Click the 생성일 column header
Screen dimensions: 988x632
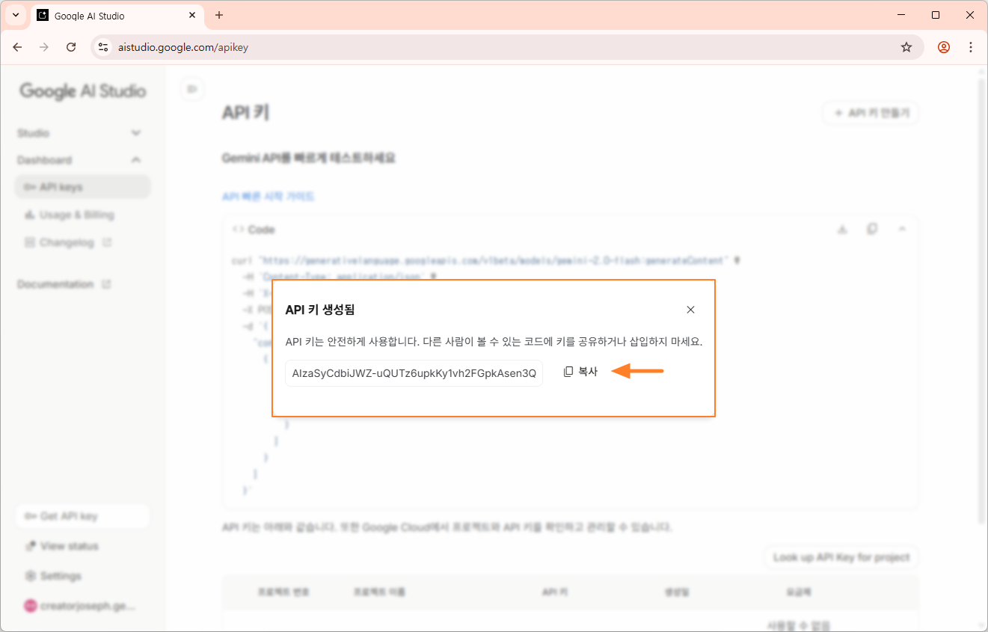pyautogui.click(x=676, y=592)
